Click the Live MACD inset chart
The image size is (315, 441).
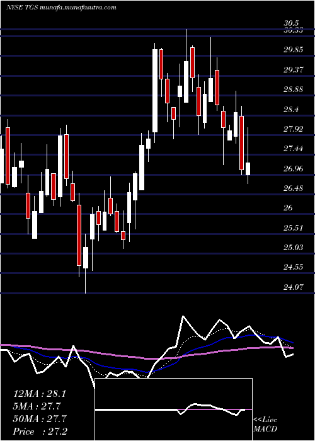click(x=173, y=409)
